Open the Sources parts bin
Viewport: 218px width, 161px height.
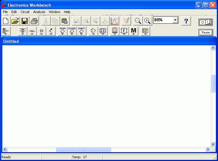tap(22, 31)
